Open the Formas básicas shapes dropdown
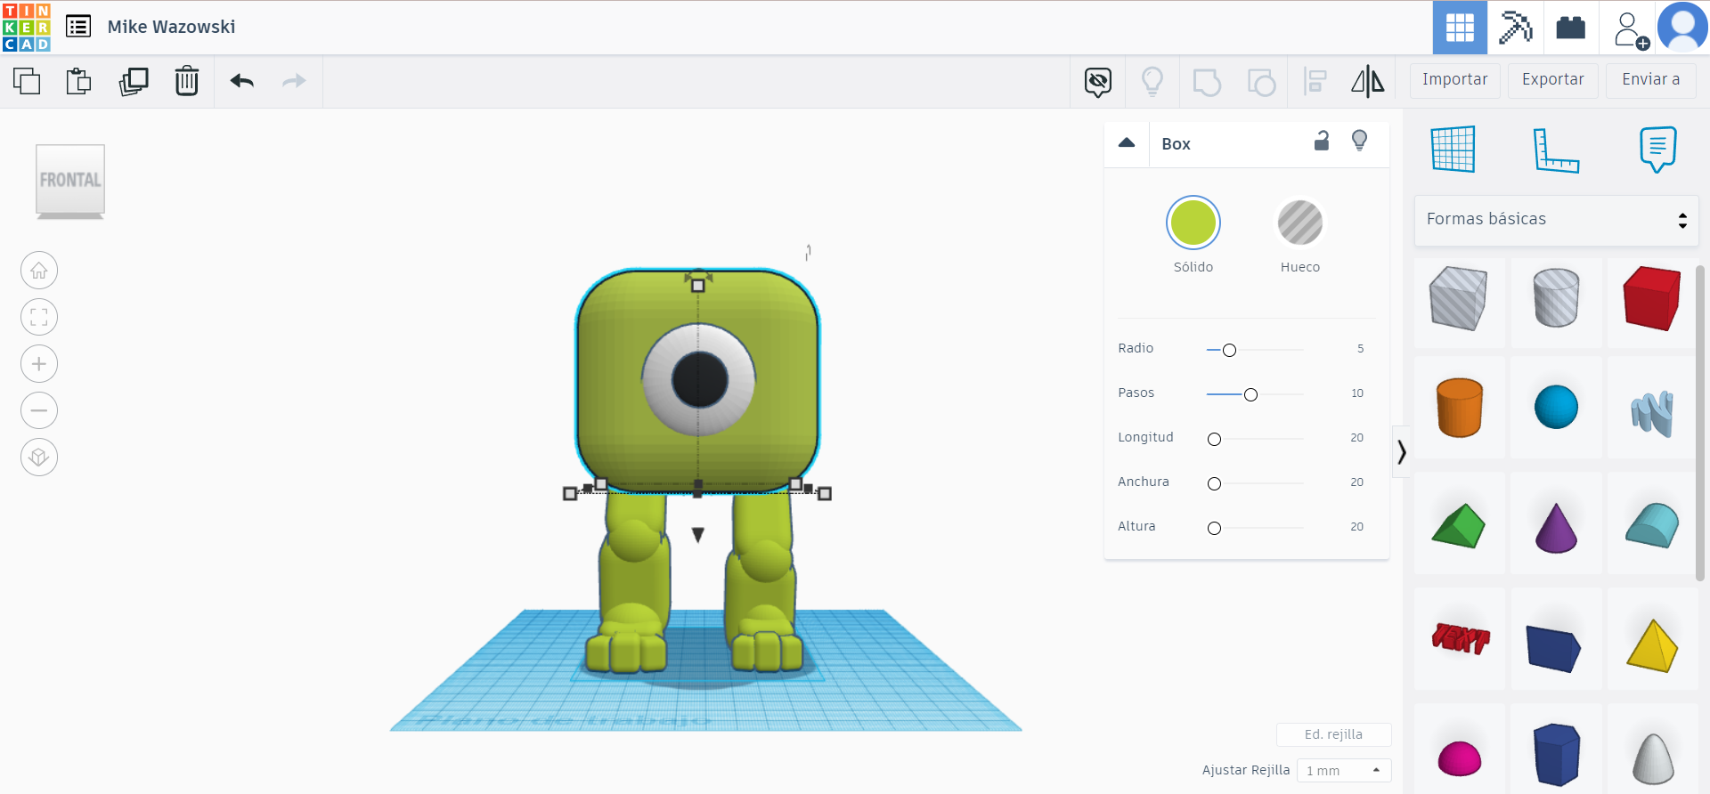This screenshot has height=794, width=1710. (1557, 220)
